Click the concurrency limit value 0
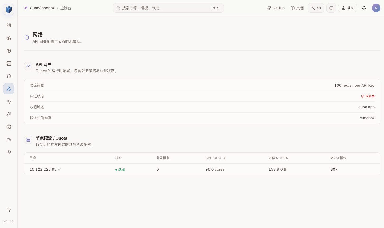 click(x=158, y=169)
